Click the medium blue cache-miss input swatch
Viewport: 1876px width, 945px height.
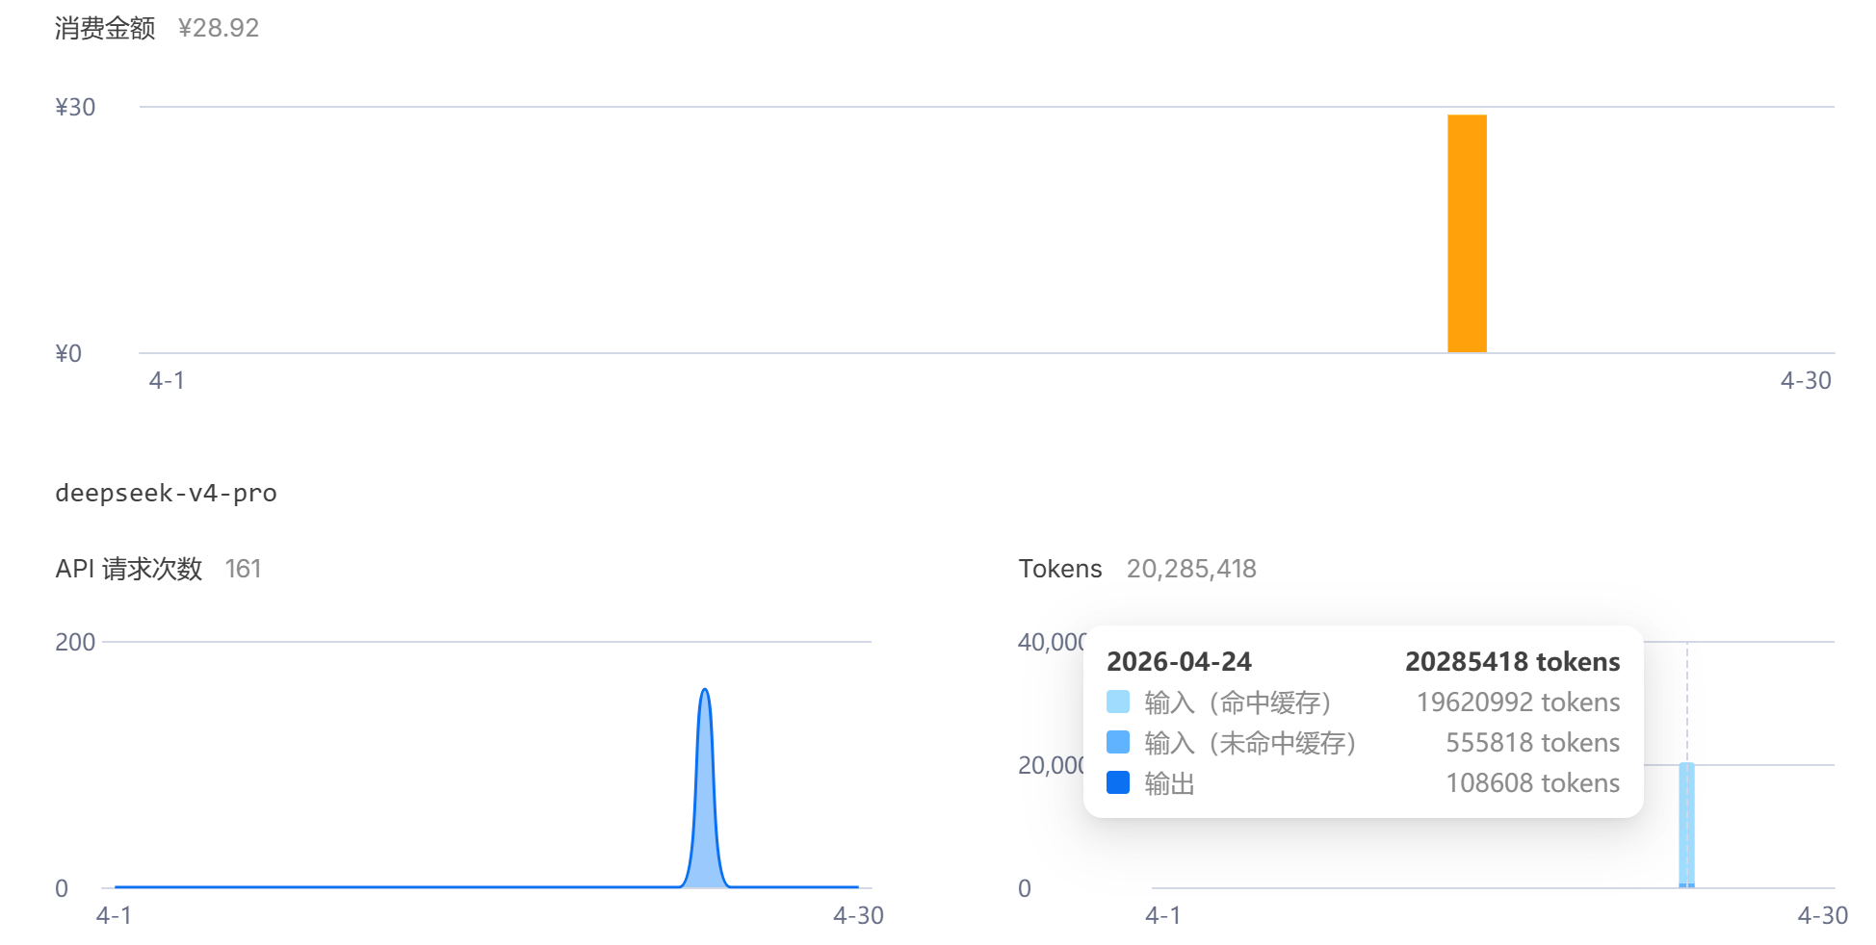(1118, 742)
